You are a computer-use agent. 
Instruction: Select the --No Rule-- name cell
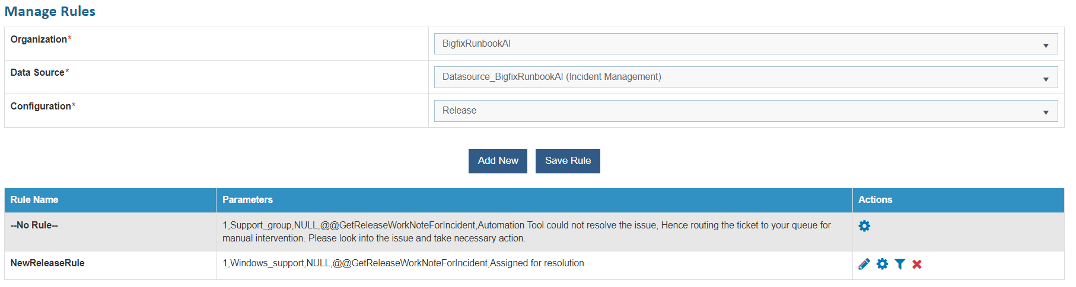(34, 225)
